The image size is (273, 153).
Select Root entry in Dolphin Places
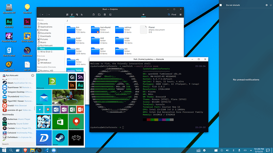coord(50,49)
